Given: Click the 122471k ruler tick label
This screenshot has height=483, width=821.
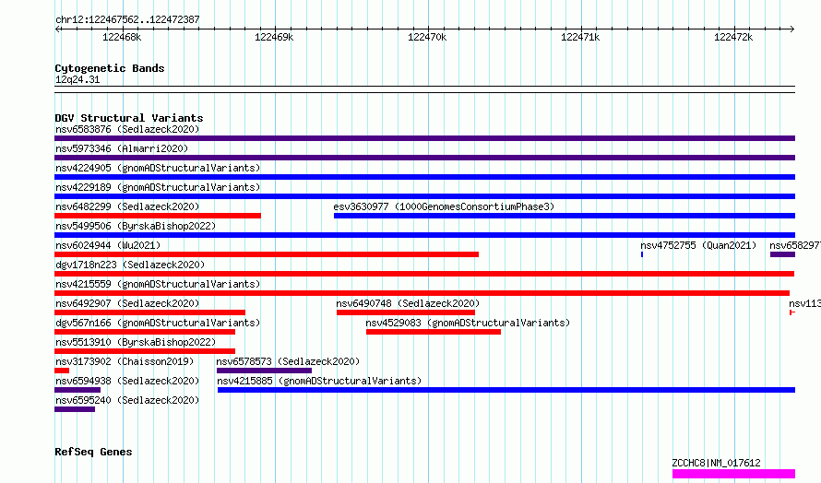Looking at the screenshot, I should (580, 37).
